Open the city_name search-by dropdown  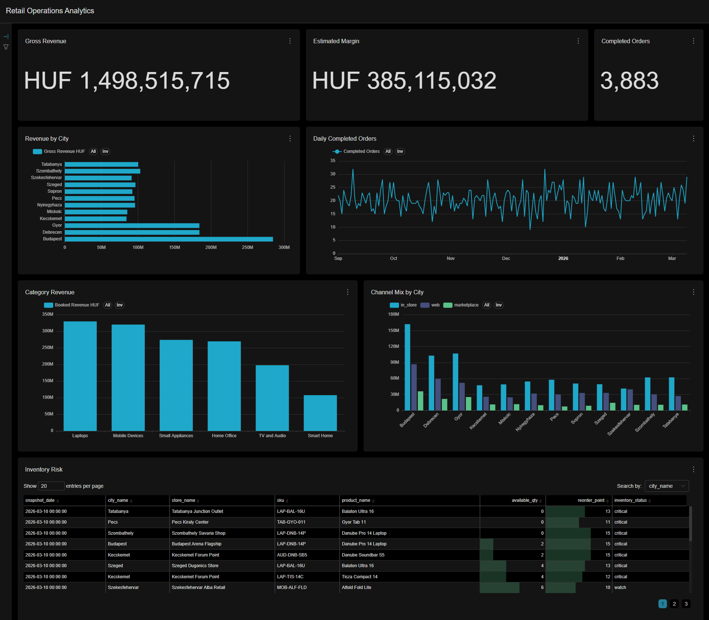point(667,486)
